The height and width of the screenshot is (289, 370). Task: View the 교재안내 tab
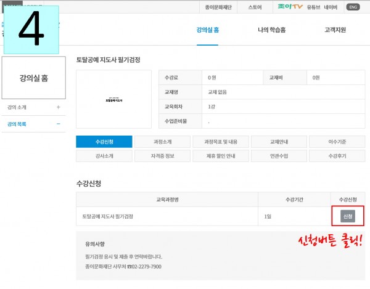pyautogui.click(x=278, y=142)
